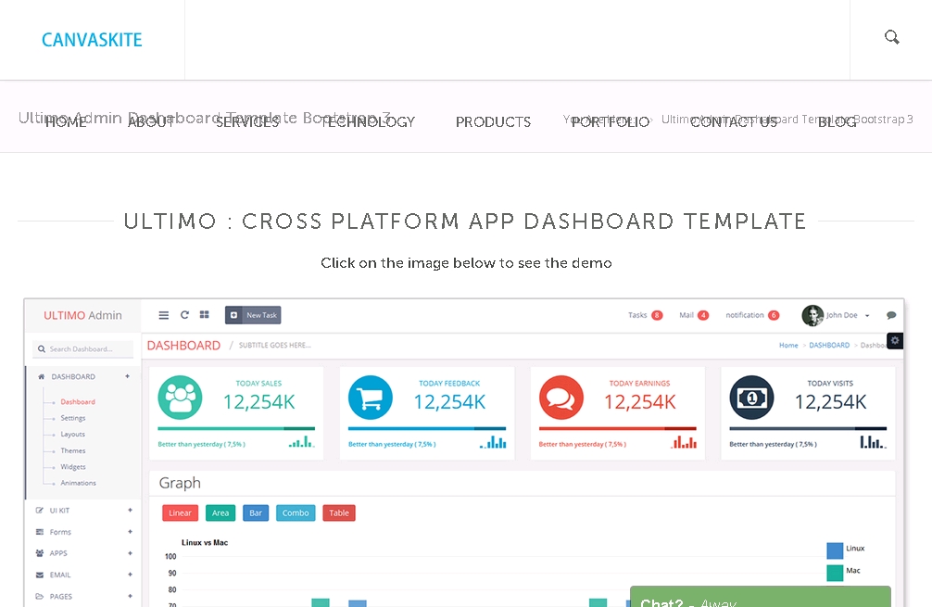Click the chat bubble icon beside John Doe
The width and height of the screenshot is (932, 607).
click(x=891, y=316)
